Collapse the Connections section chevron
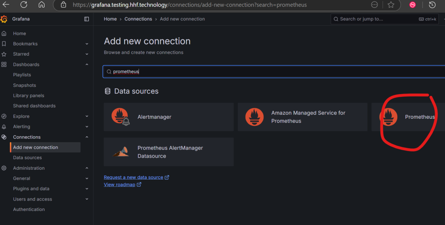445x225 pixels. point(87,137)
